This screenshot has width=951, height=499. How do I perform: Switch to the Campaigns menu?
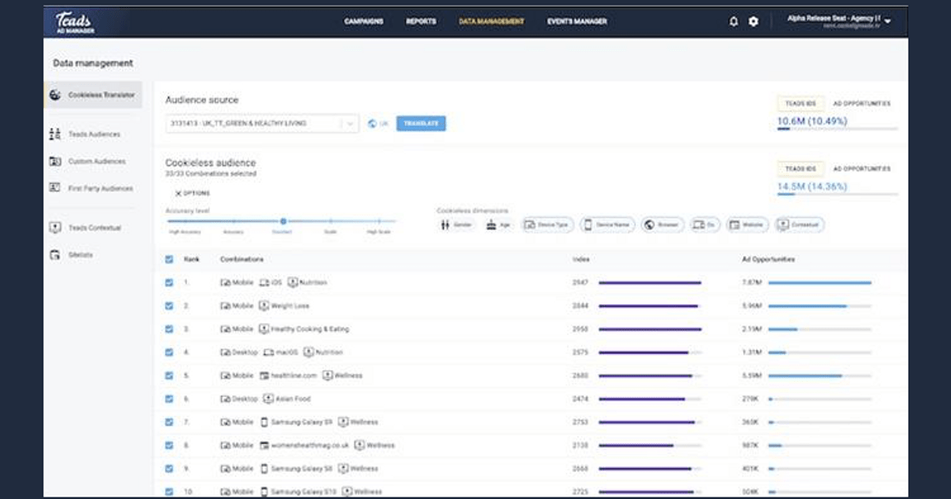[364, 21]
